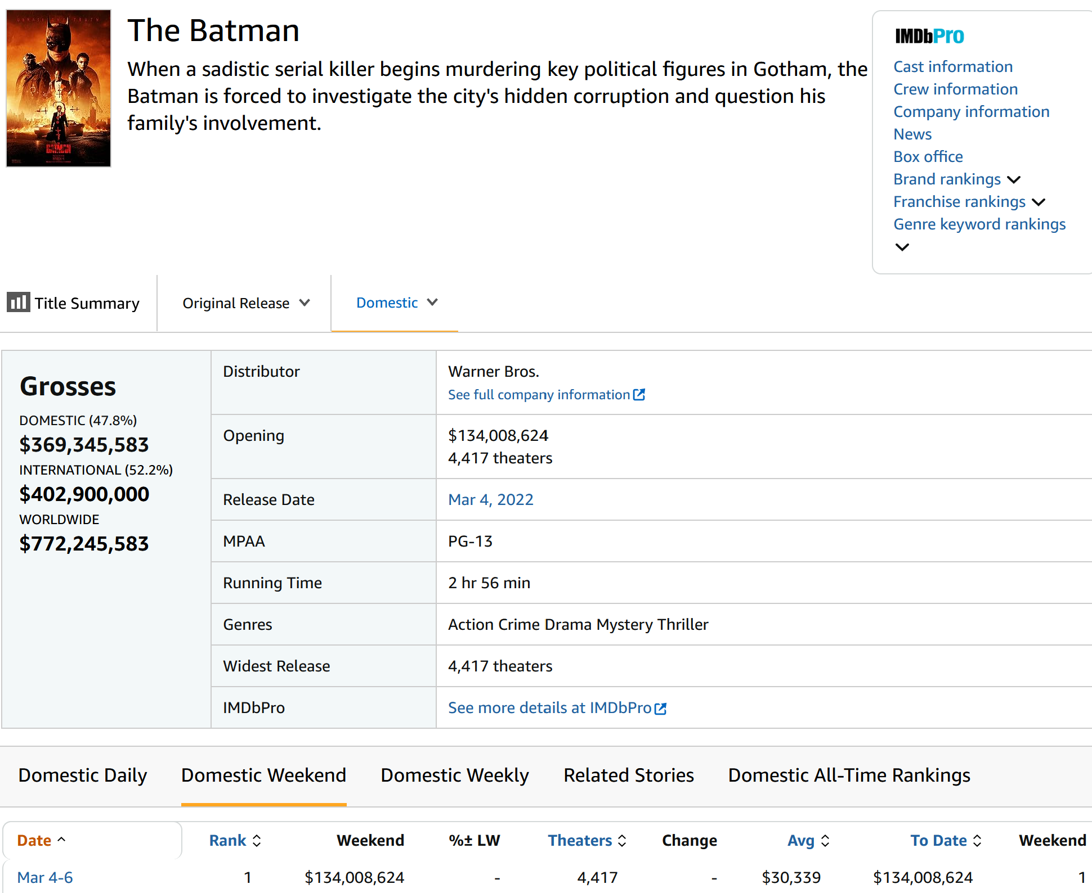Screen dimensions: 1092x893
Task: Expand the Genre keyword rankings chevron
Action: tap(902, 247)
